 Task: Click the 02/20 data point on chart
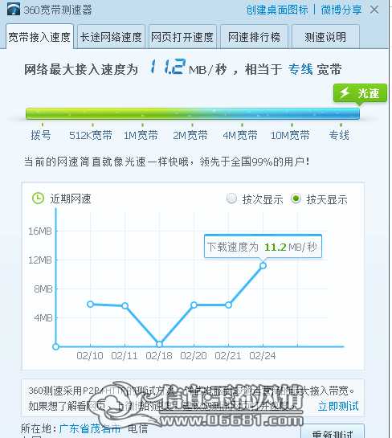click(x=194, y=305)
